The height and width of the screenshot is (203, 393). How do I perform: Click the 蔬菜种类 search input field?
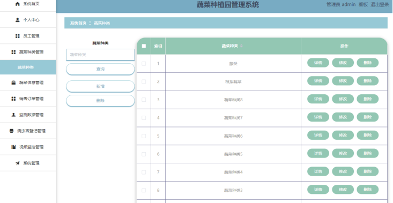100,55
